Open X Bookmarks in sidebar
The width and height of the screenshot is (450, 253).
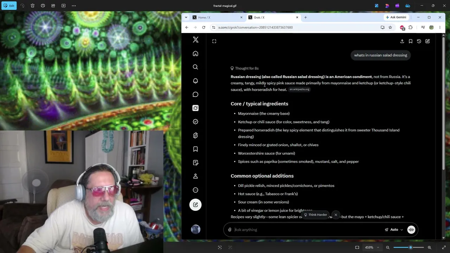[195, 149]
